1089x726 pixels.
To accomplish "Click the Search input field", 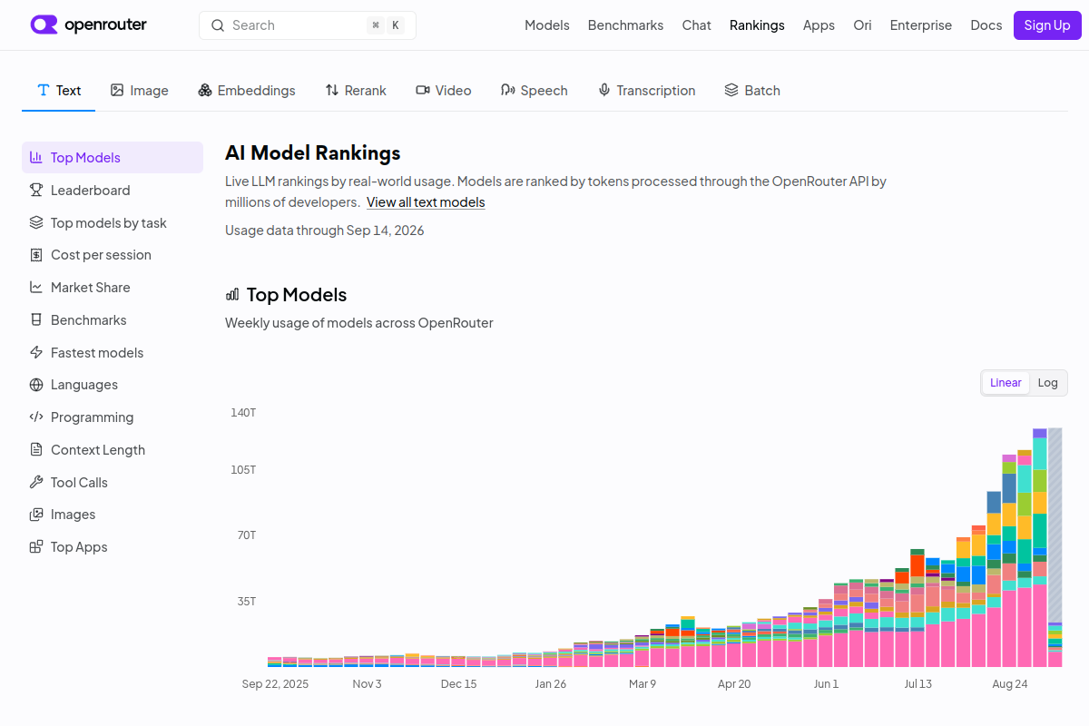I will pos(308,25).
